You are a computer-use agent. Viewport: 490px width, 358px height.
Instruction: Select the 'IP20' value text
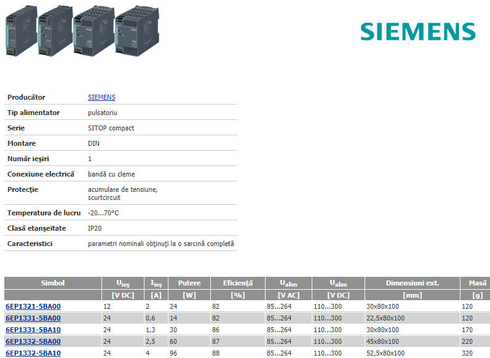(95, 228)
